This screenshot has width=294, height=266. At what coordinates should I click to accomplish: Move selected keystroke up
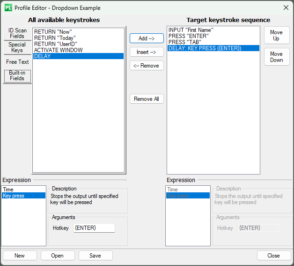pyautogui.click(x=277, y=35)
